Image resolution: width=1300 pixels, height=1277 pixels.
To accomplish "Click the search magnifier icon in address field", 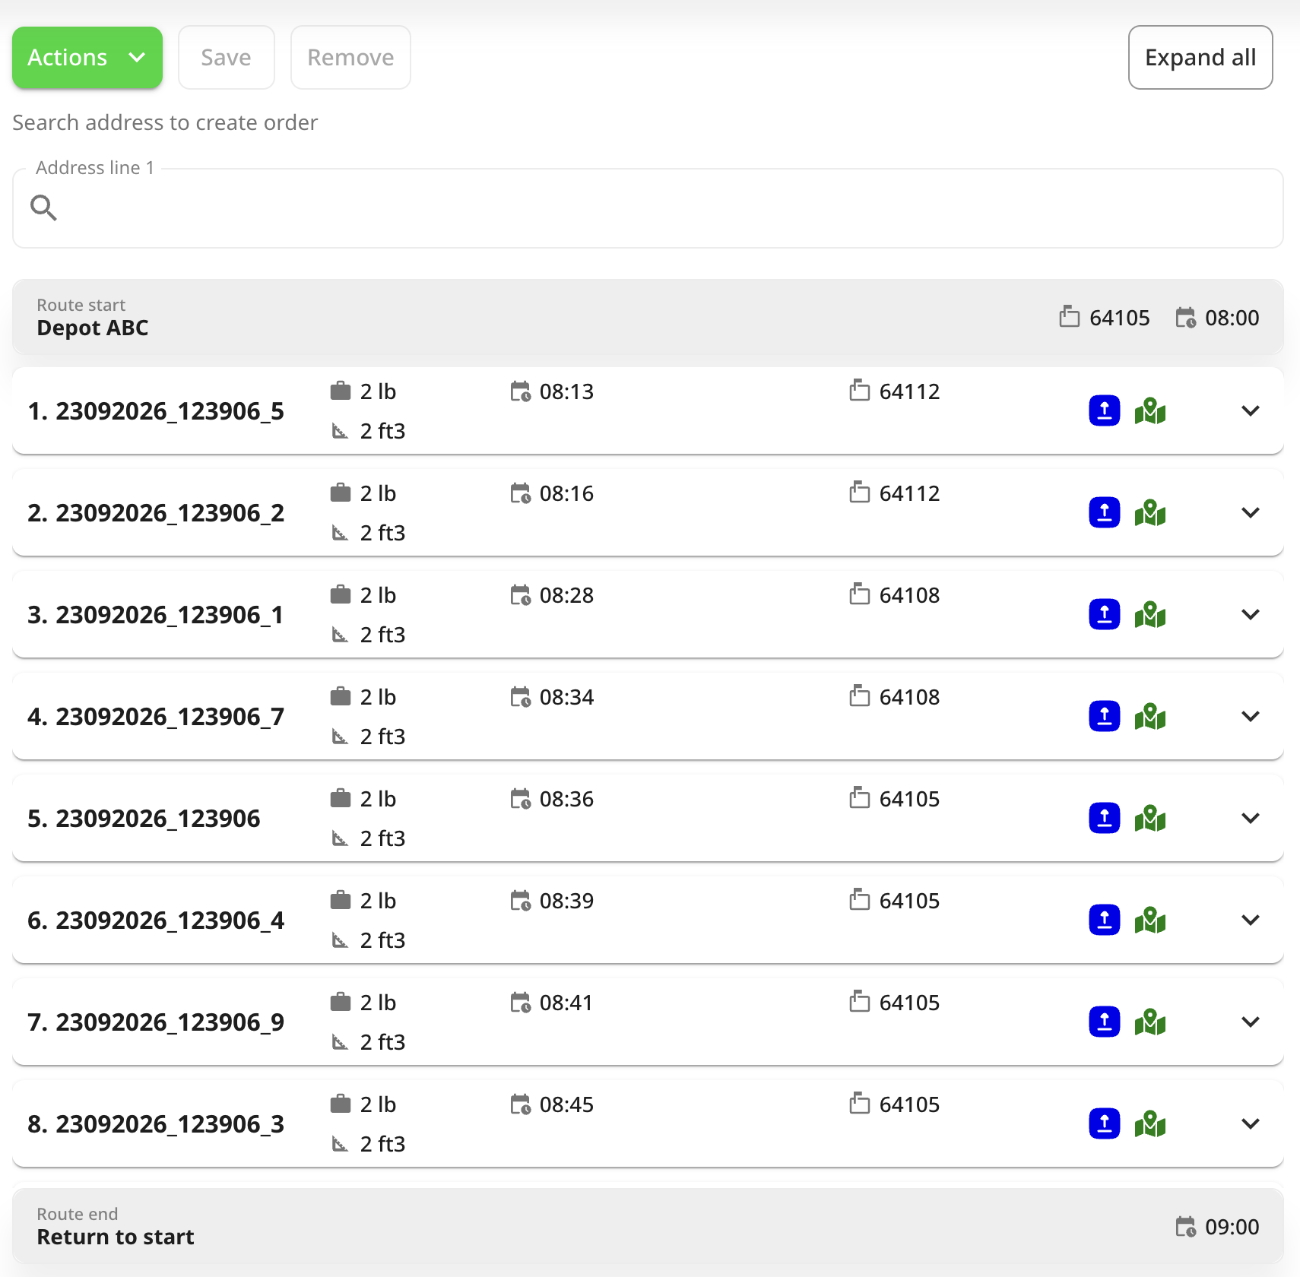I will 43,208.
